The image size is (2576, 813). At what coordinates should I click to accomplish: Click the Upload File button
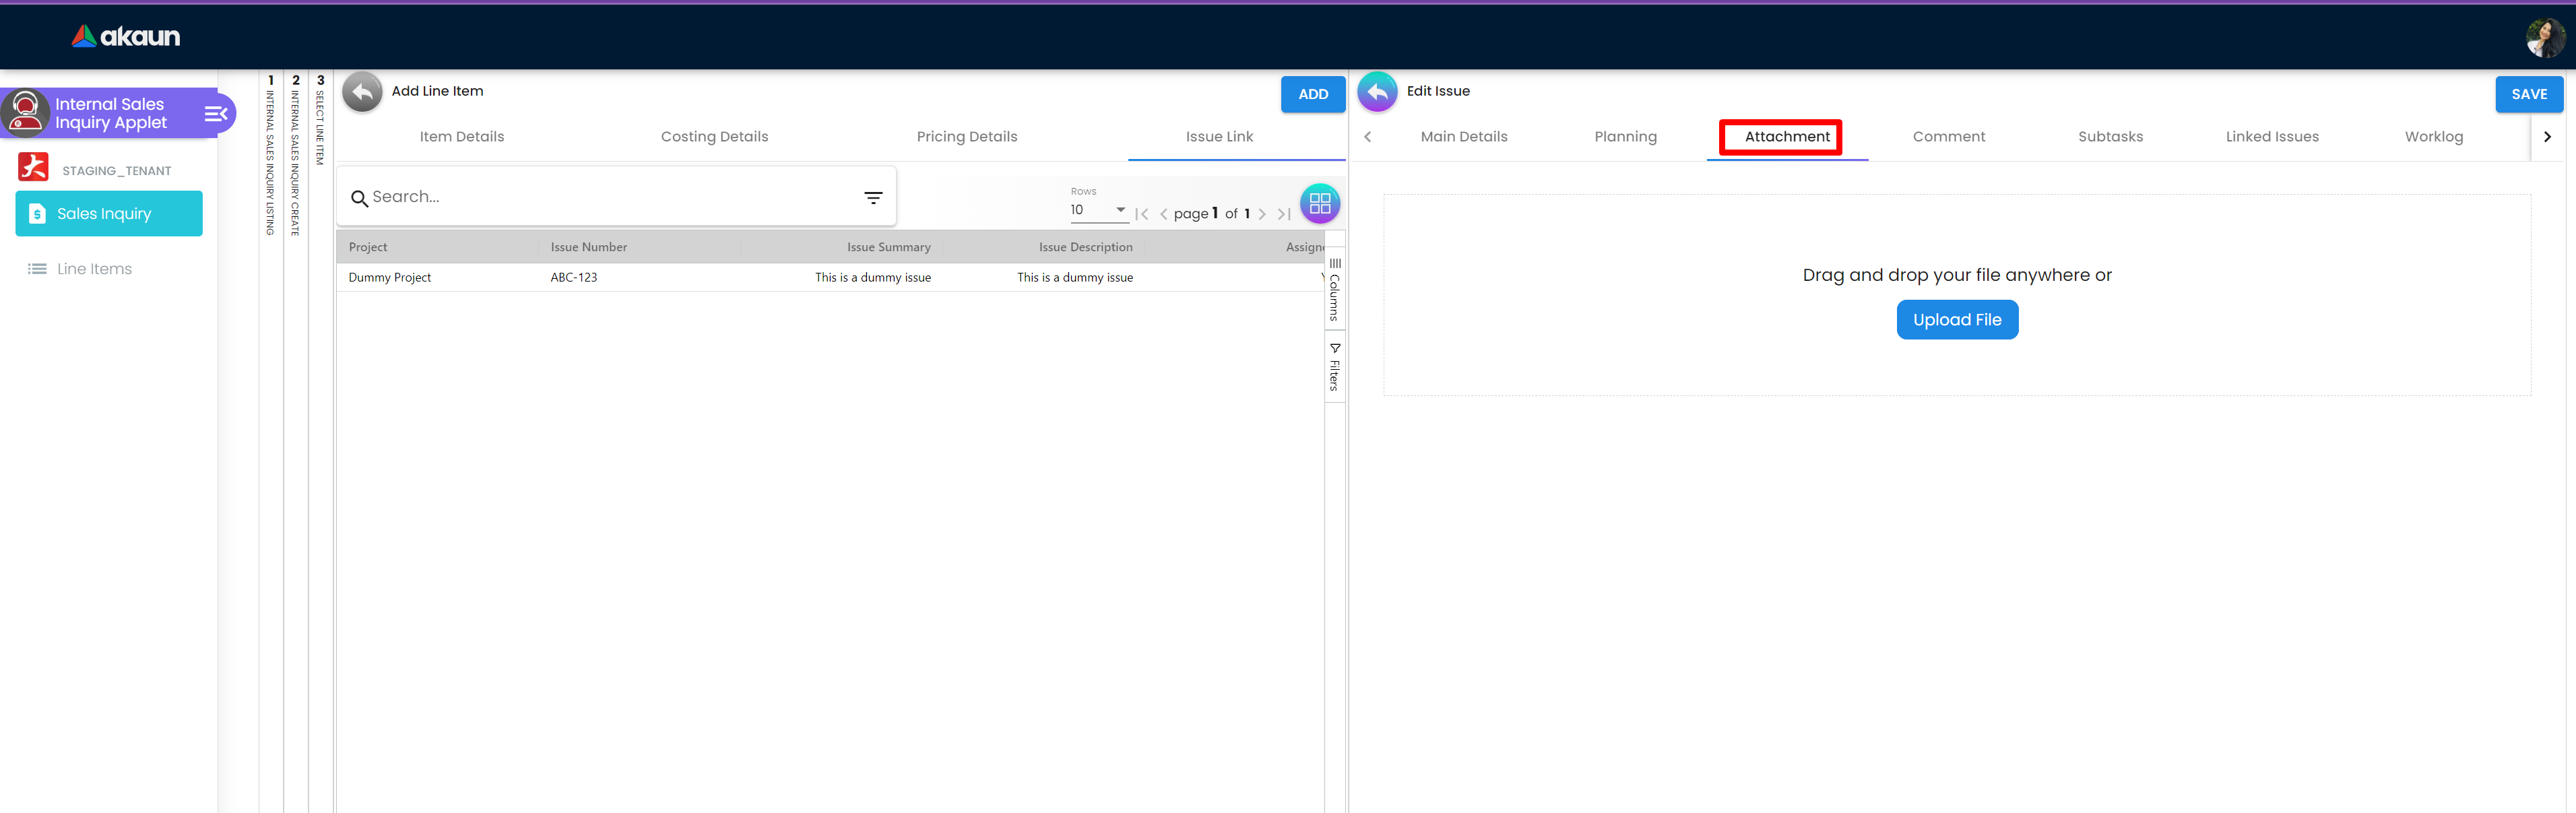[x=1956, y=320]
